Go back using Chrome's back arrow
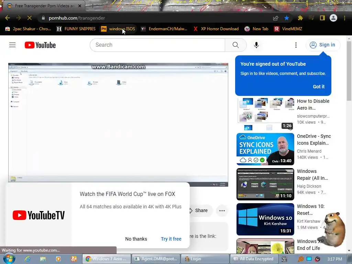The image size is (352, 264). click(8, 18)
